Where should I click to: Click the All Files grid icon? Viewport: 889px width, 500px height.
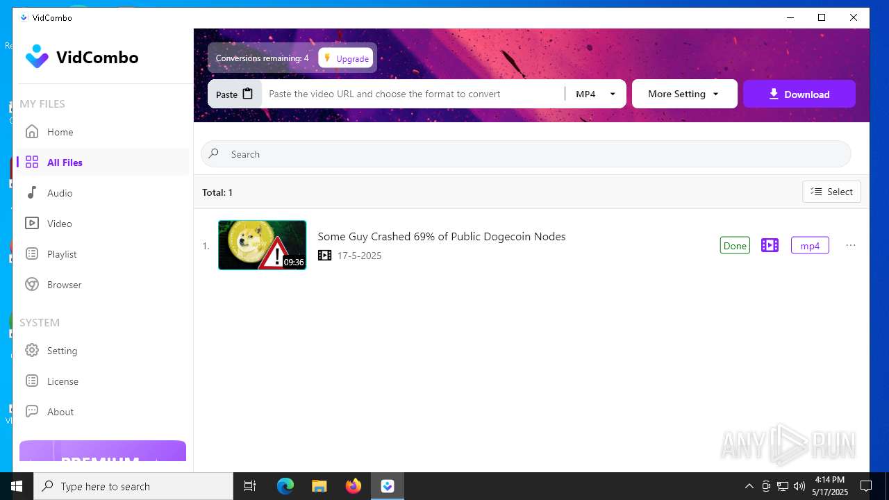[x=32, y=162]
